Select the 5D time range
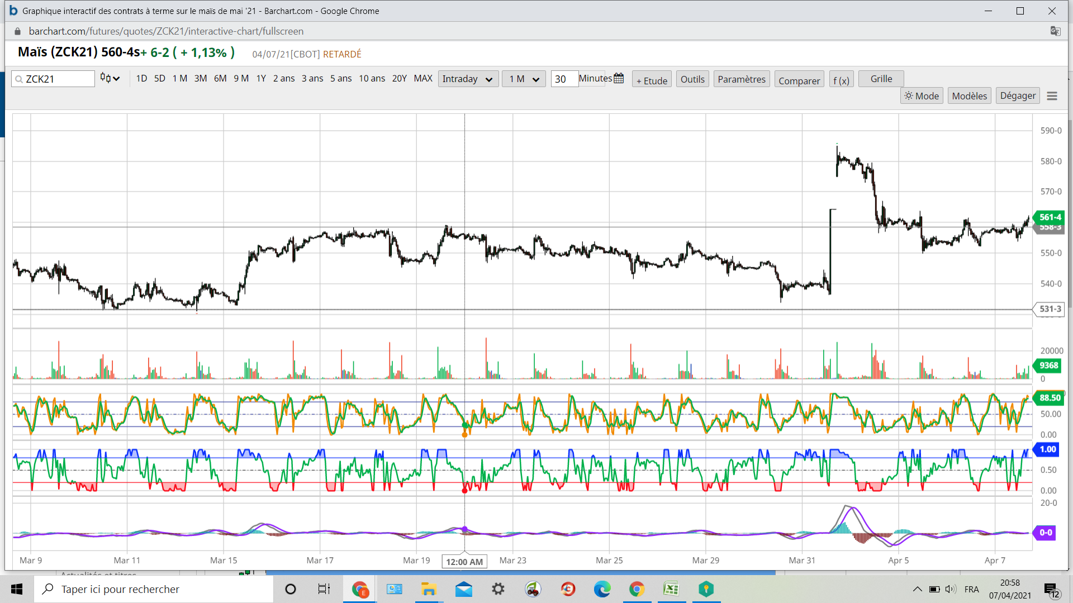Viewport: 1073px width, 603px height. [159, 79]
